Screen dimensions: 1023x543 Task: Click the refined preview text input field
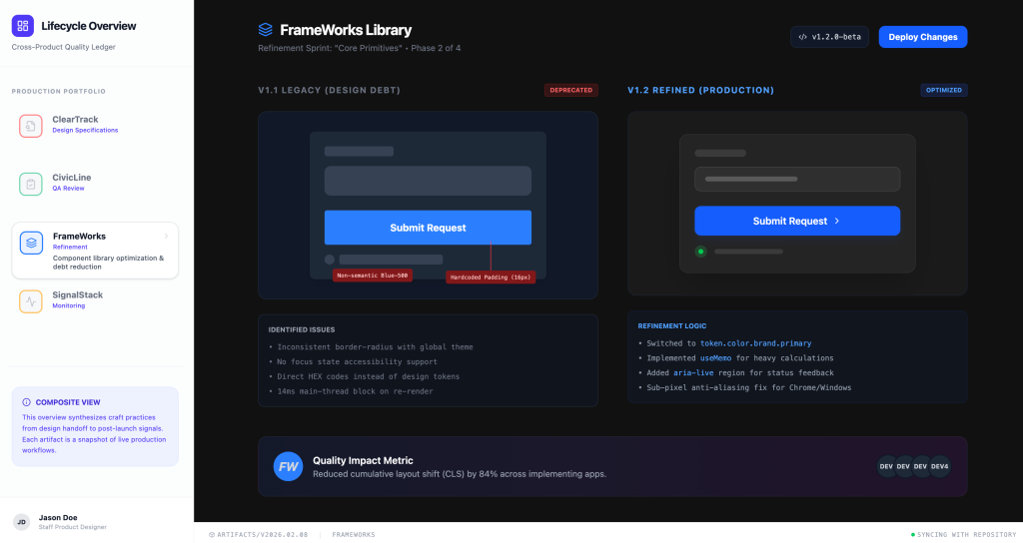(797, 180)
